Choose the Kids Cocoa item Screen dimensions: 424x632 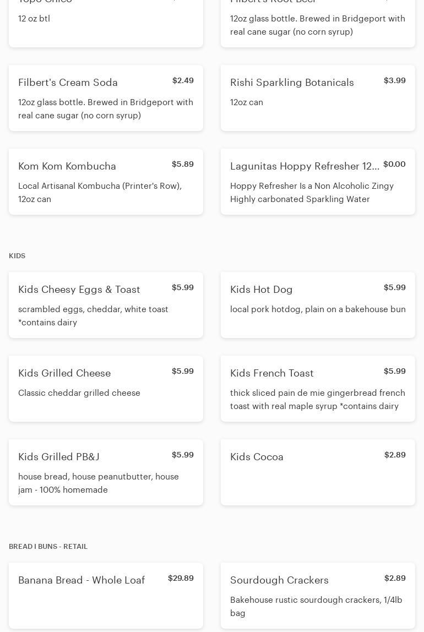(x=318, y=472)
